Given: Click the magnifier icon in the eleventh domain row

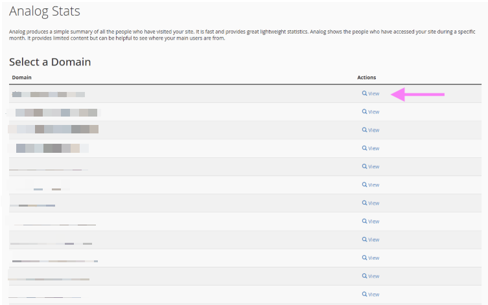Looking at the screenshot, I should point(364,276).
